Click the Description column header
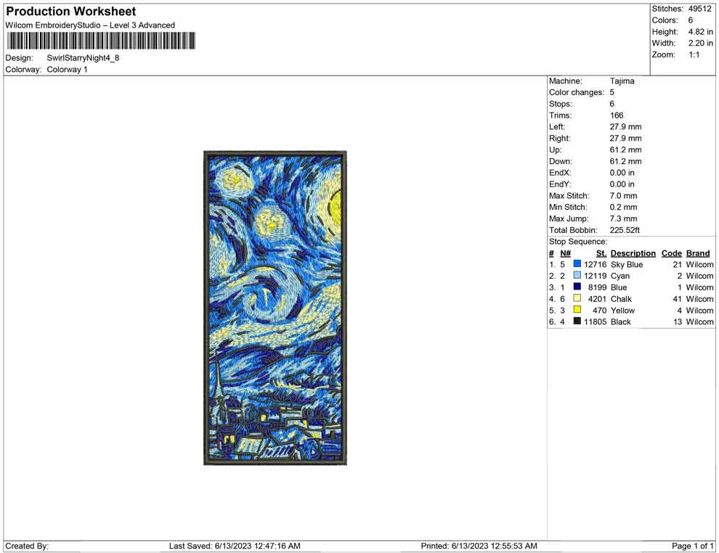The image size is (719, 553). coord(633,253)
